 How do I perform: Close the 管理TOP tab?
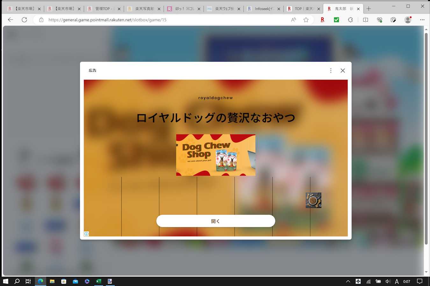[x=119, y=9]
